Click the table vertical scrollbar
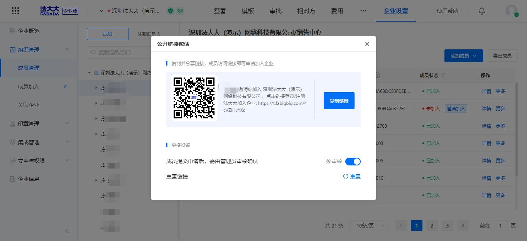The image size is (527, 241). click(517, 129)
